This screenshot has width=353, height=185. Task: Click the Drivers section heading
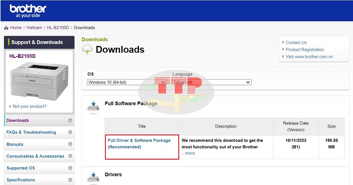(113, 174)
